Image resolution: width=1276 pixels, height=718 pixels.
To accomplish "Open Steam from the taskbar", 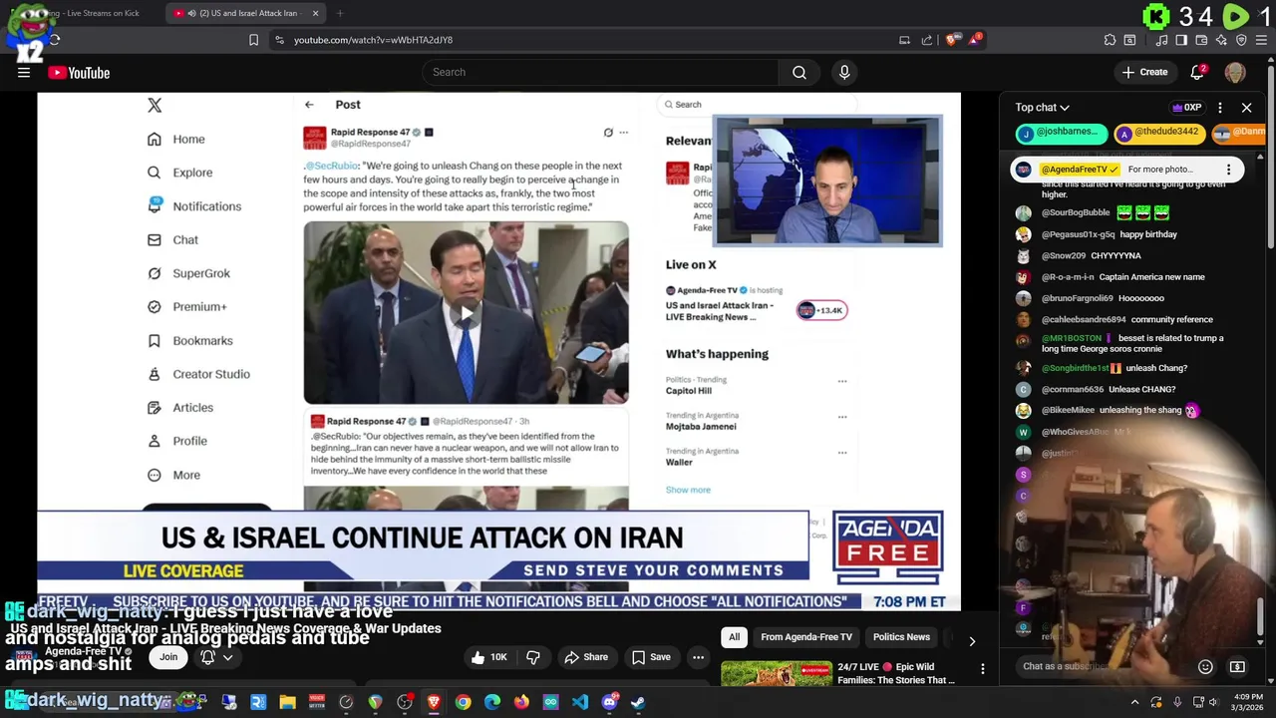I will (x=638, y=702).
